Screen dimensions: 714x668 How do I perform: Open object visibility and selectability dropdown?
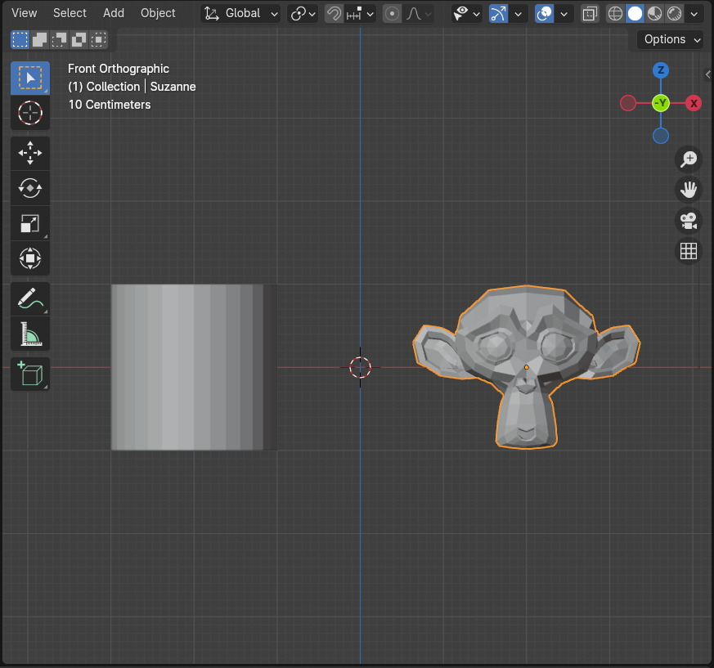click(x=466, y=14)
